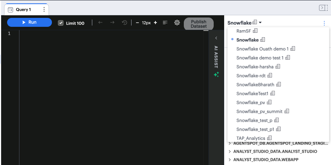This screenshot has width=331, height=165.
Task: Click the redo right-arrow icon
Action: coord(112,22)
